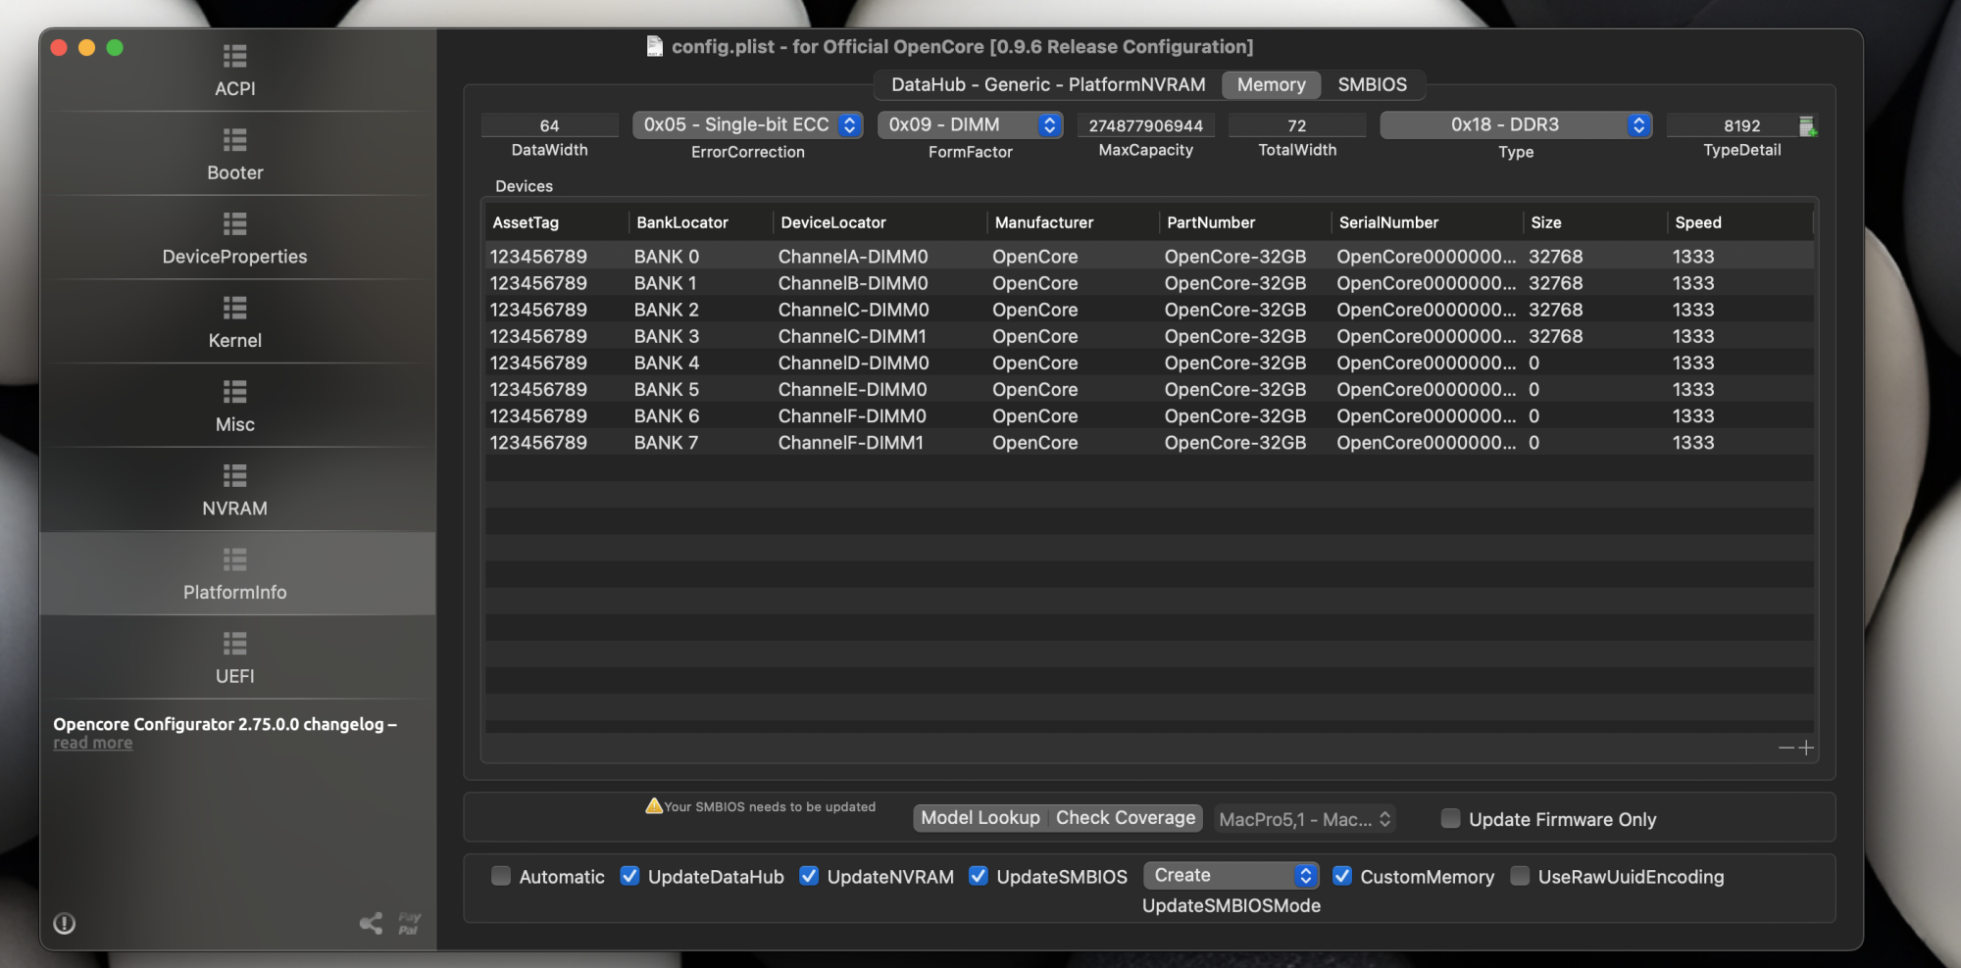Screen dimensions: 1961x968
Task: Sort by the BankLocator column header
Action: (x=700, y=222)
